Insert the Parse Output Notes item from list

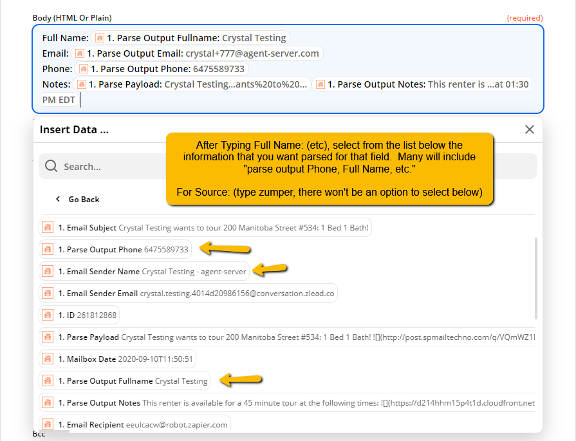[287, 402]
